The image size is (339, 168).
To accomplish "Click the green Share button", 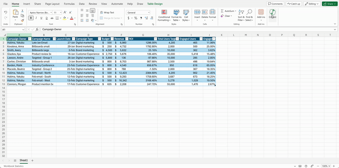I will pos(330,4).
